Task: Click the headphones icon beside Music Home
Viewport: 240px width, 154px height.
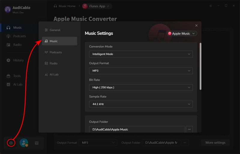Action: [55, 6]
